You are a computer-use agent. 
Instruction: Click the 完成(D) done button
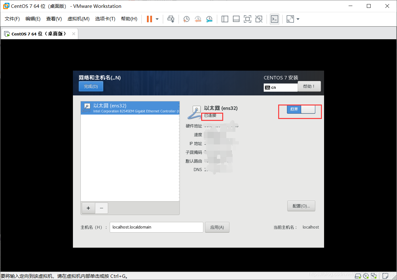coord(91,86)
